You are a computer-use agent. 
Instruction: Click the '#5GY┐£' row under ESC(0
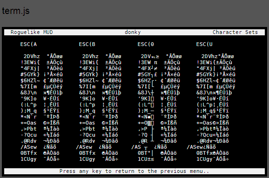(x=148, y=74)
